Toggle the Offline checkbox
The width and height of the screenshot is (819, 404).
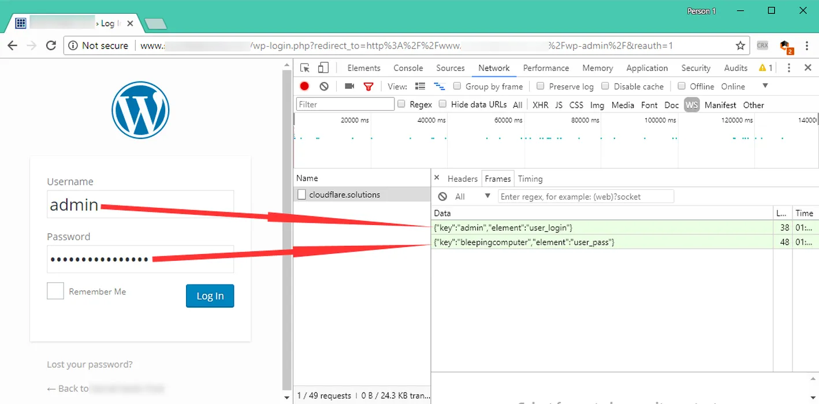(x=682, y=86)
